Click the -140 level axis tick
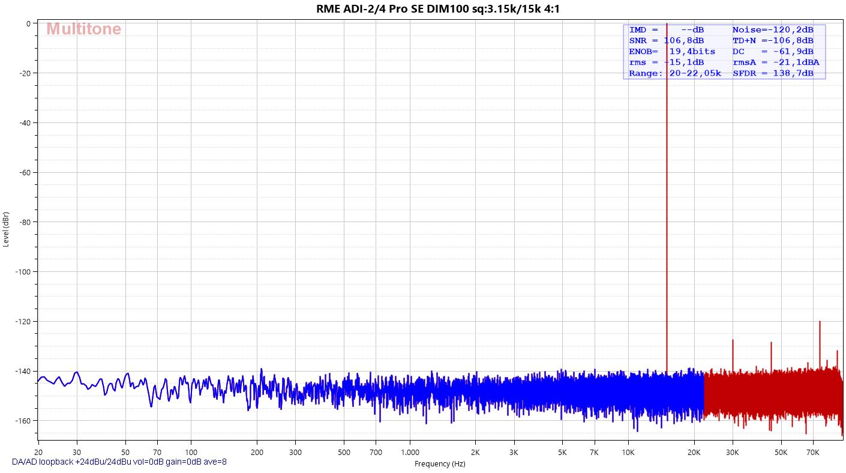 [23, 371]
